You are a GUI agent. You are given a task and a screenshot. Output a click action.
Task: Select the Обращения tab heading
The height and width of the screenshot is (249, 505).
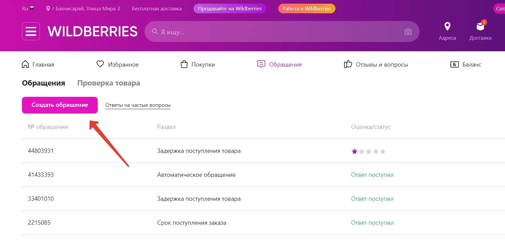pos(44,83)
